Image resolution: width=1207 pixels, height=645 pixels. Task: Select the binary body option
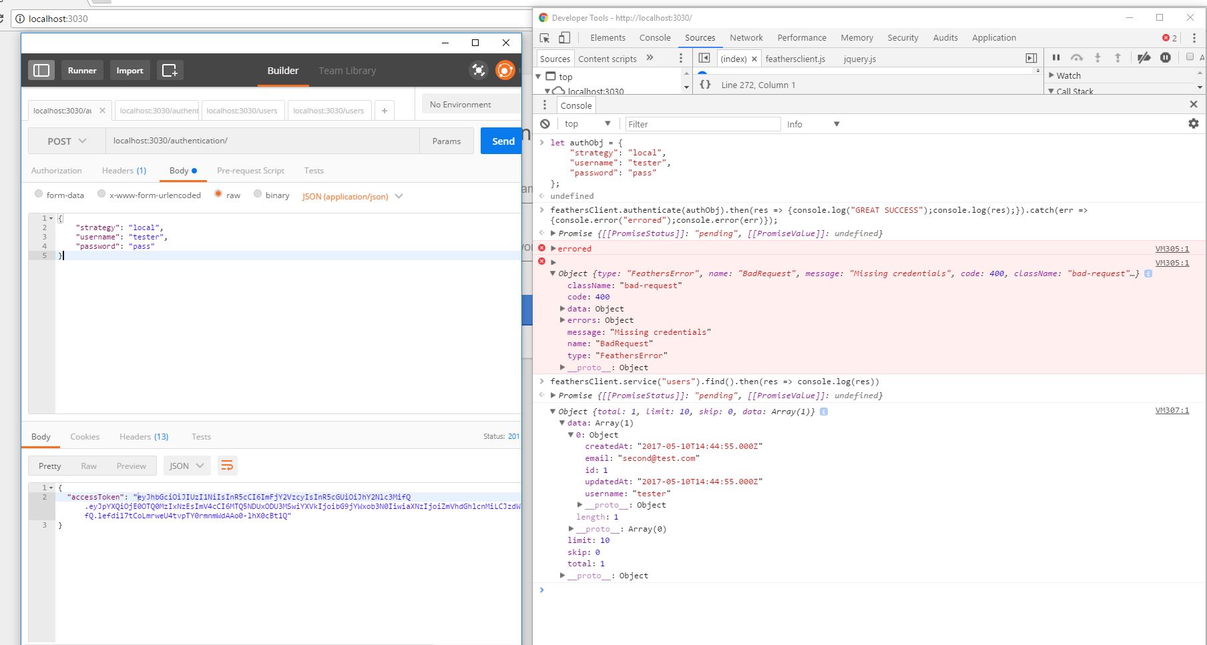258,194
